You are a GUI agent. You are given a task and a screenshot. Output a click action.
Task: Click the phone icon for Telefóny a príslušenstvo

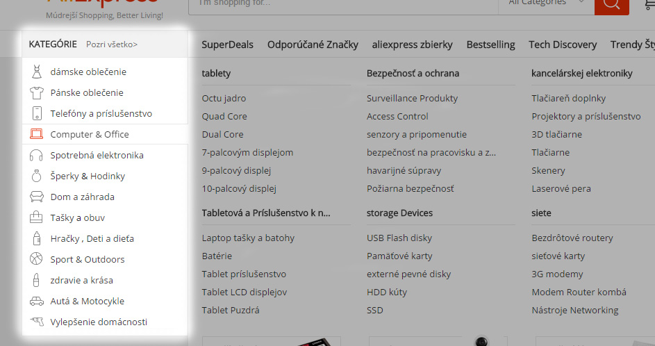coord(37,114)
